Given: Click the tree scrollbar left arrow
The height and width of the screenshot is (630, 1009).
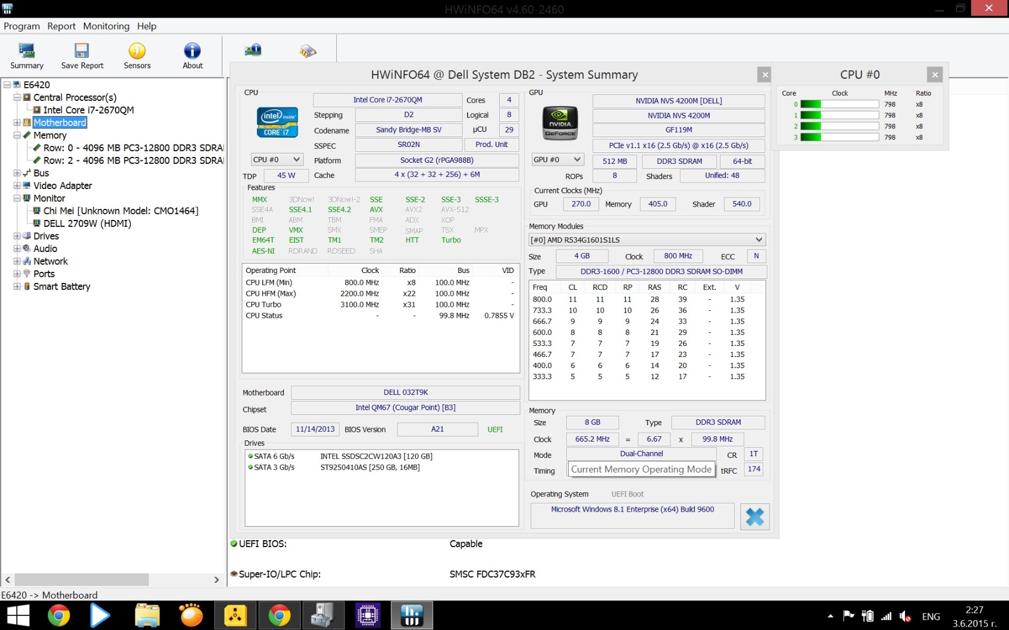Looking at the screenshot, I should (8, 580).
